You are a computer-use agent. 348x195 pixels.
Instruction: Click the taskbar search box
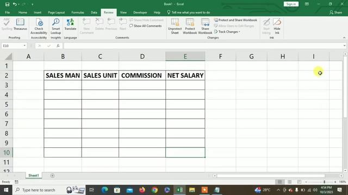[x=49, y=190]
